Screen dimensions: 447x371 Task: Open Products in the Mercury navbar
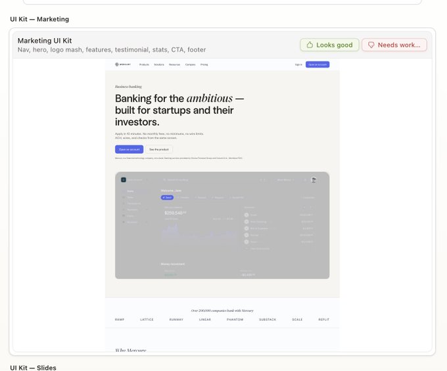click(144, 64)
